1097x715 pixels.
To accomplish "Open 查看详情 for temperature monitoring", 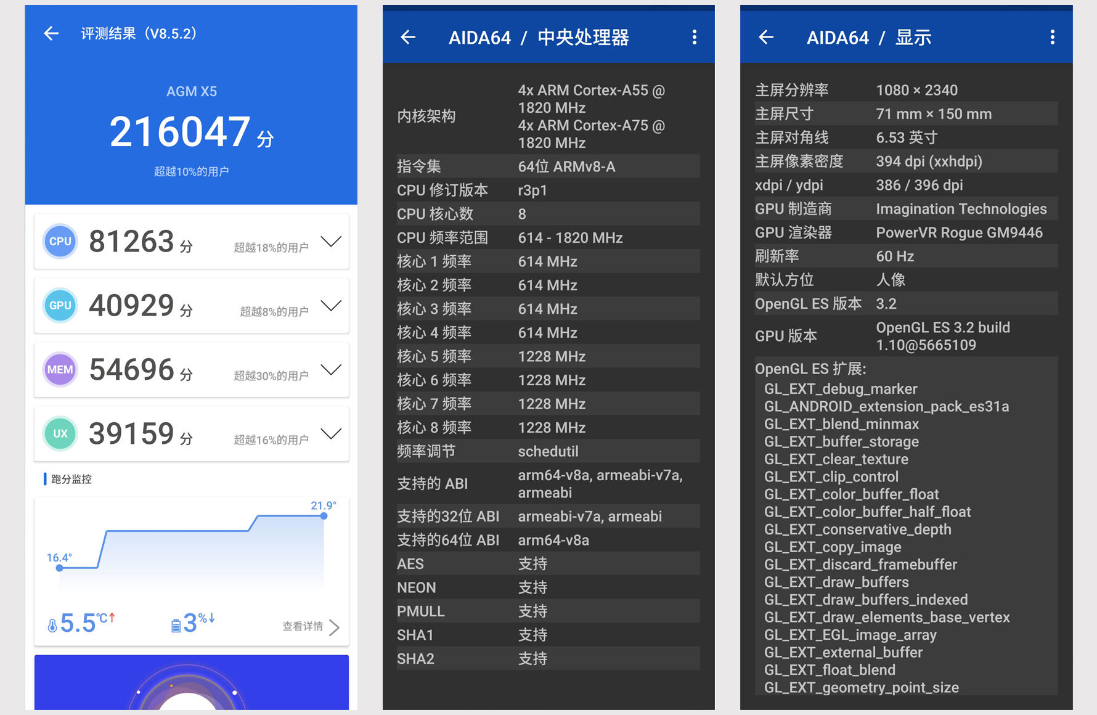I will pyautogui.click(x=311, y=627).
